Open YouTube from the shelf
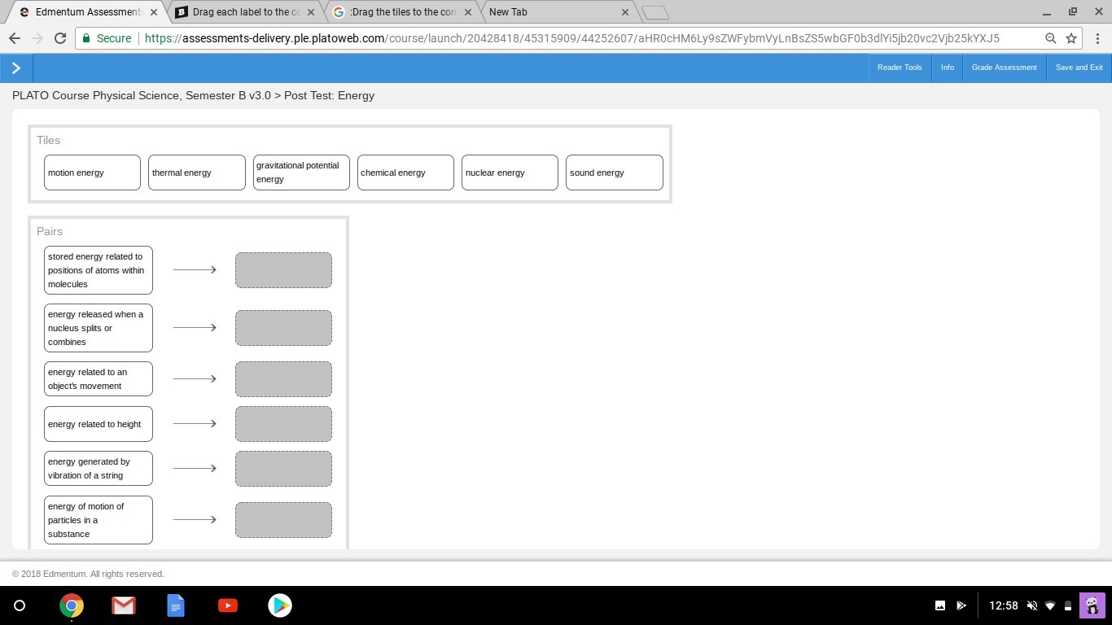The width and height of the screenshot is (1112, 625). click(228, 605)
